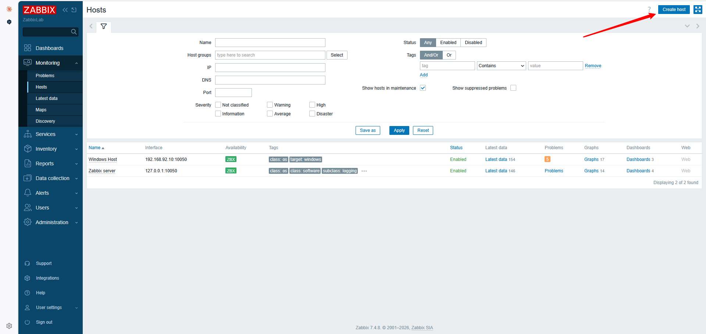Click the help question mark icon

(649, 10)
